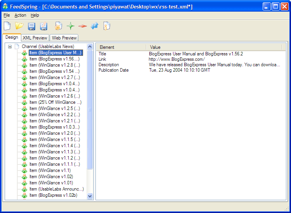This screenshot has width=291, height=213.
Task: Click icon beside Item (WinGlance v1.2.6 (...)
Action: coord(24,96)
